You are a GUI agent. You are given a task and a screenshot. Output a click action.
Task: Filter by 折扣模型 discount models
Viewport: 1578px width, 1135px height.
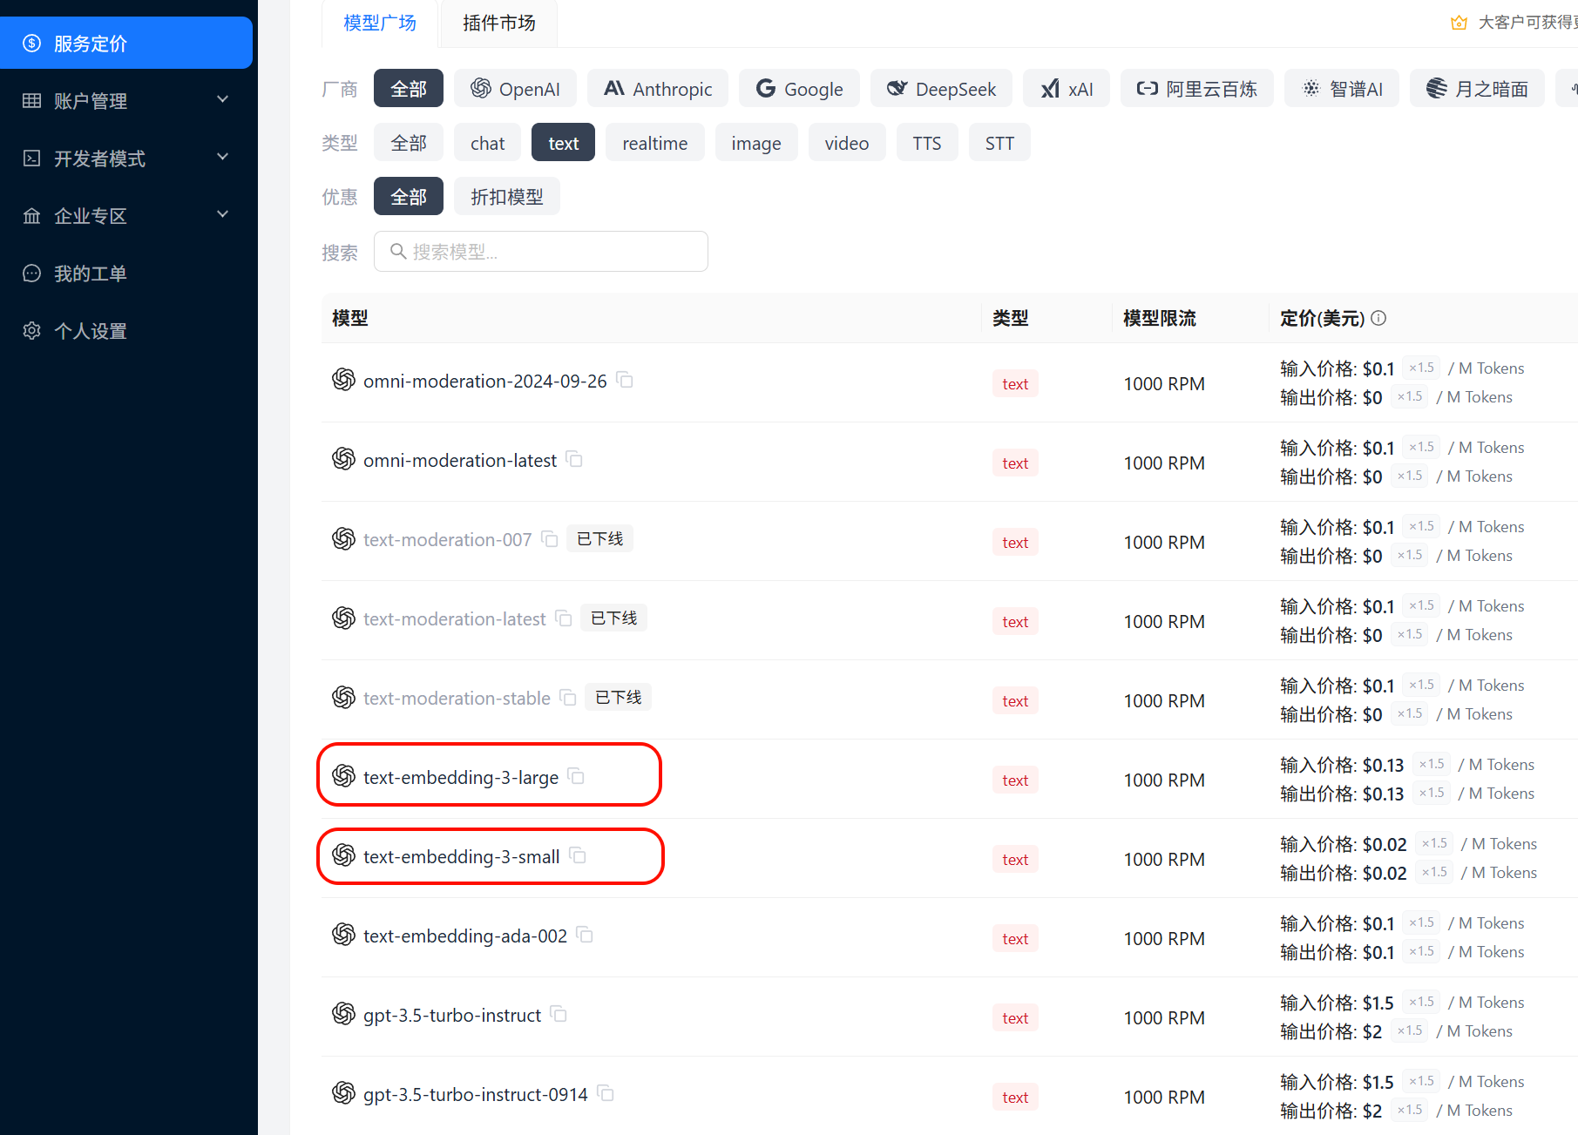(x=506, y=196)
